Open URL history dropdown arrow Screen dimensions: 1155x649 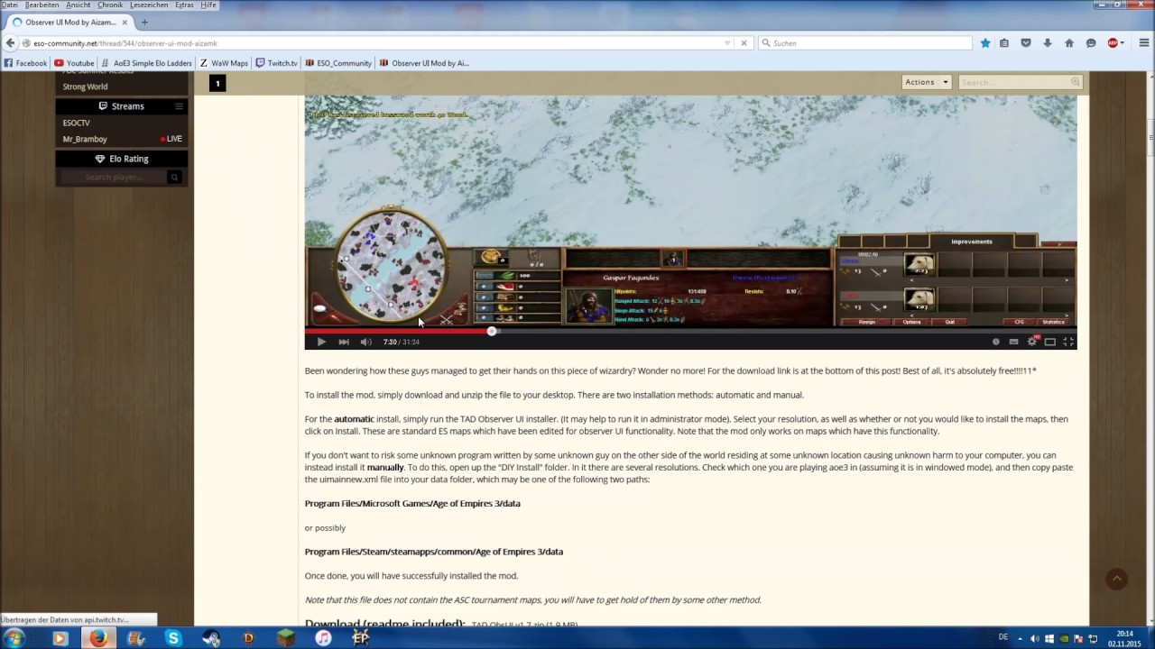coord(727,42)
